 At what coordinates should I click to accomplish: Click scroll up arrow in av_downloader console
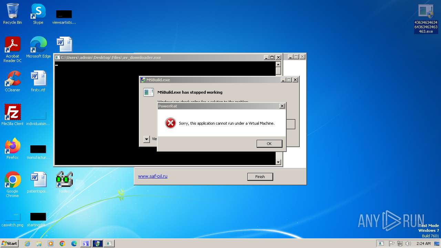click(x=278, y=64)
